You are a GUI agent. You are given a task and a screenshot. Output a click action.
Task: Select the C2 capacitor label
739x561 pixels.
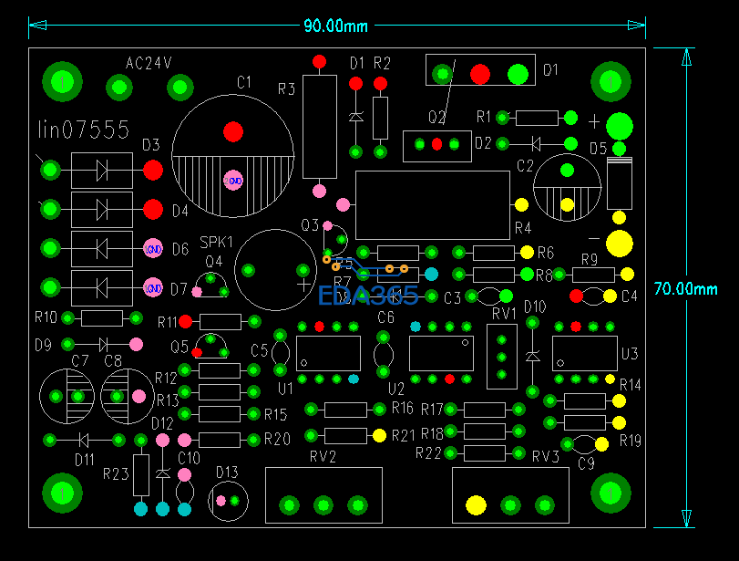(525, 166)
